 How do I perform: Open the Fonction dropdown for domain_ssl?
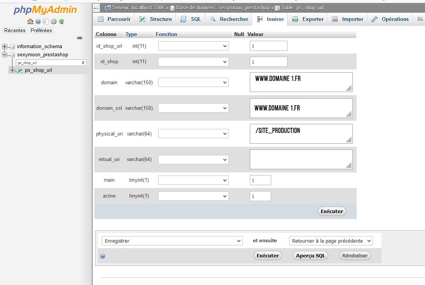pos(193,108)
